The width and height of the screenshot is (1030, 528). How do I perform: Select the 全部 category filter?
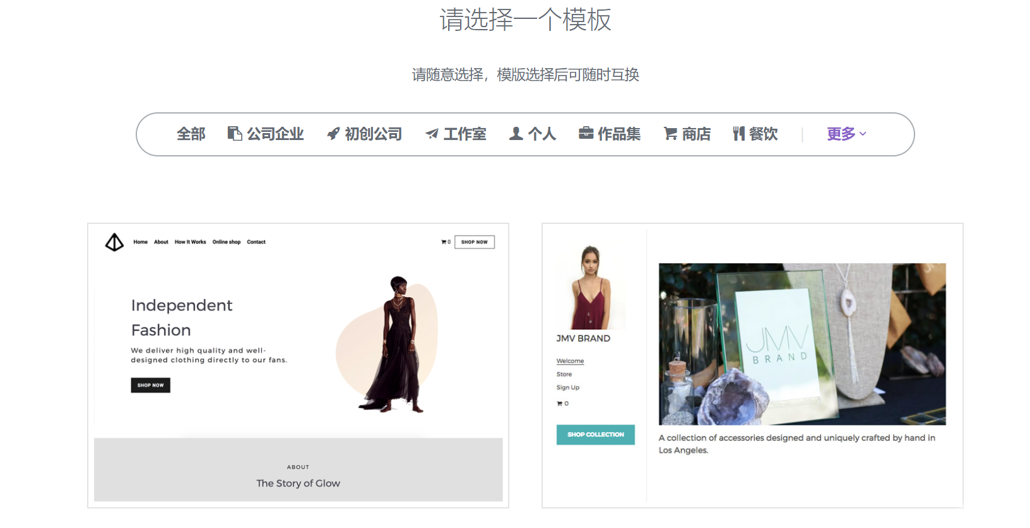[191, 134]
